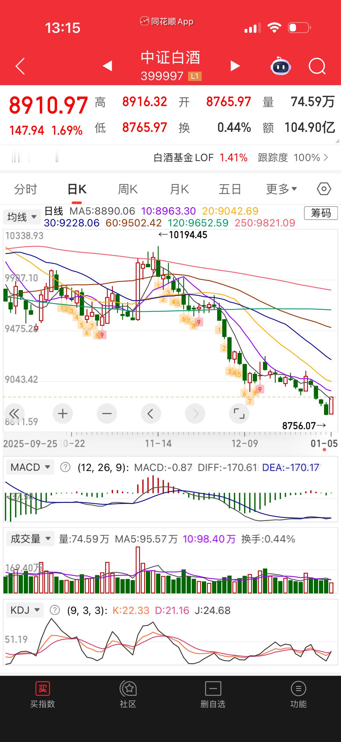Tap high price 8916.32

[145, 102]
